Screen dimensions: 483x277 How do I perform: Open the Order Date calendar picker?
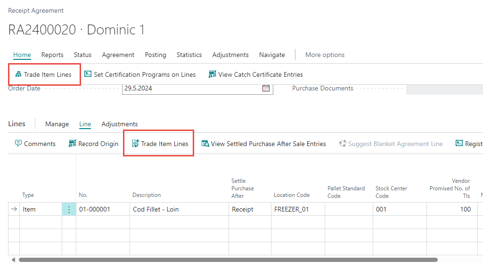(x=266, y=88)
